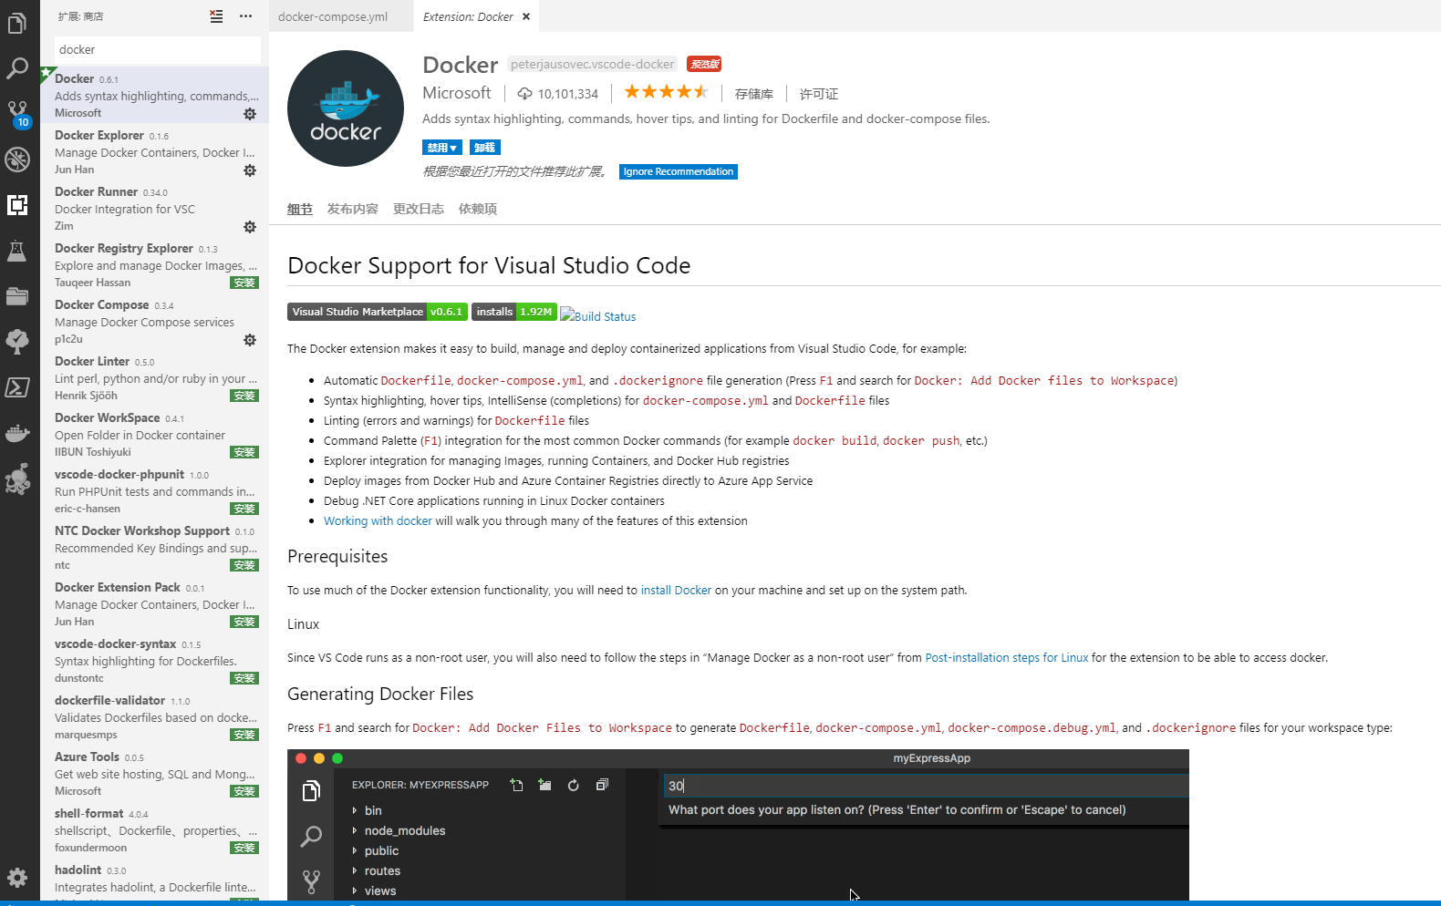Click the Visual Studio Marketplace v0.6.1 badge
This screenshot has width=1441, height=906.
tap(378, 312)
